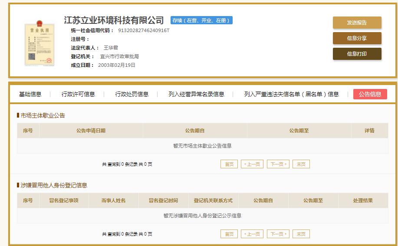Click legal representative name 王华君
Viewport: 398px width, 246px height.
point(111,48)
